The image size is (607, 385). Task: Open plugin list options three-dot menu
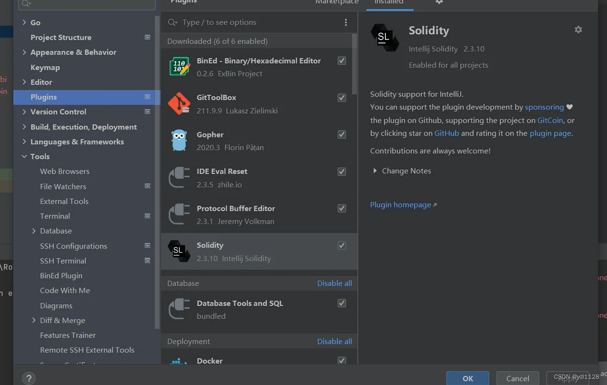click(346, 22)
